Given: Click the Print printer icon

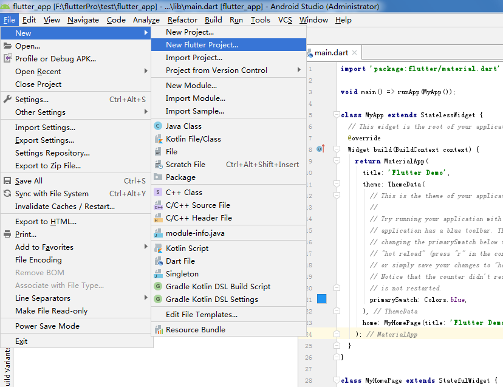Looking at the screenshot, I should tap(7, 235).
